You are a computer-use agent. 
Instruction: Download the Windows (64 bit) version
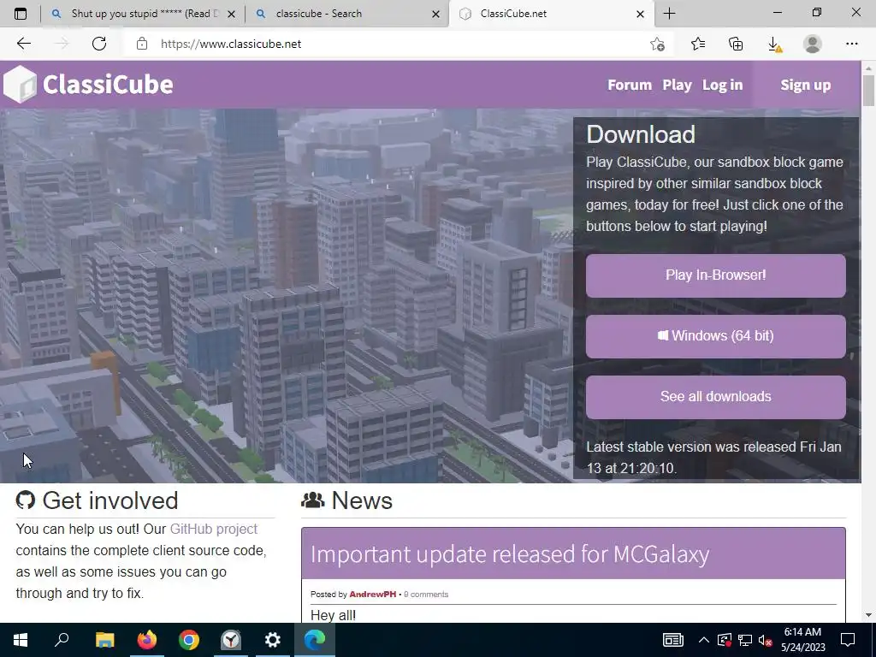click(716, 336)
